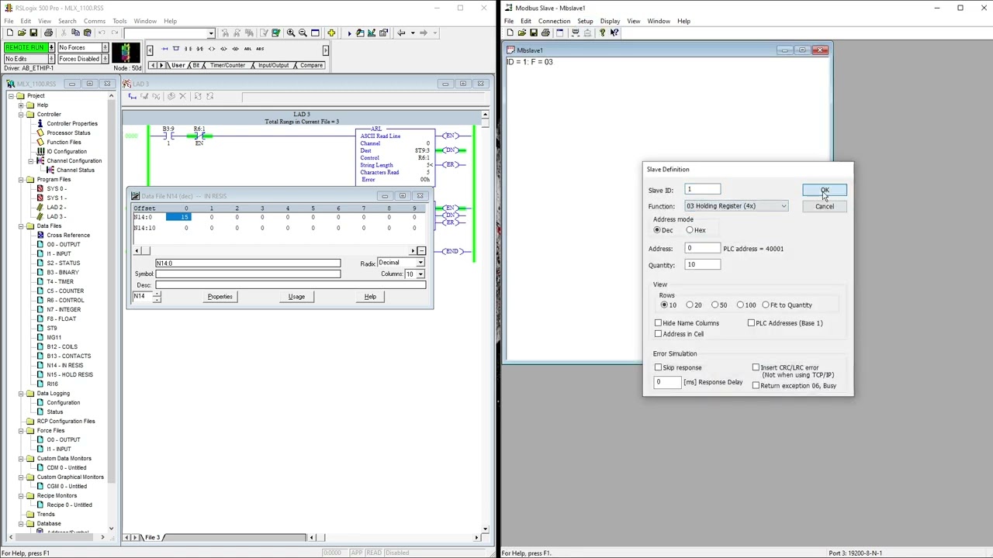The width and height of the screenshot is (993, 558).
Task: Insert a new rung from instruction toolbar
Action: click(x=164, y=49)
